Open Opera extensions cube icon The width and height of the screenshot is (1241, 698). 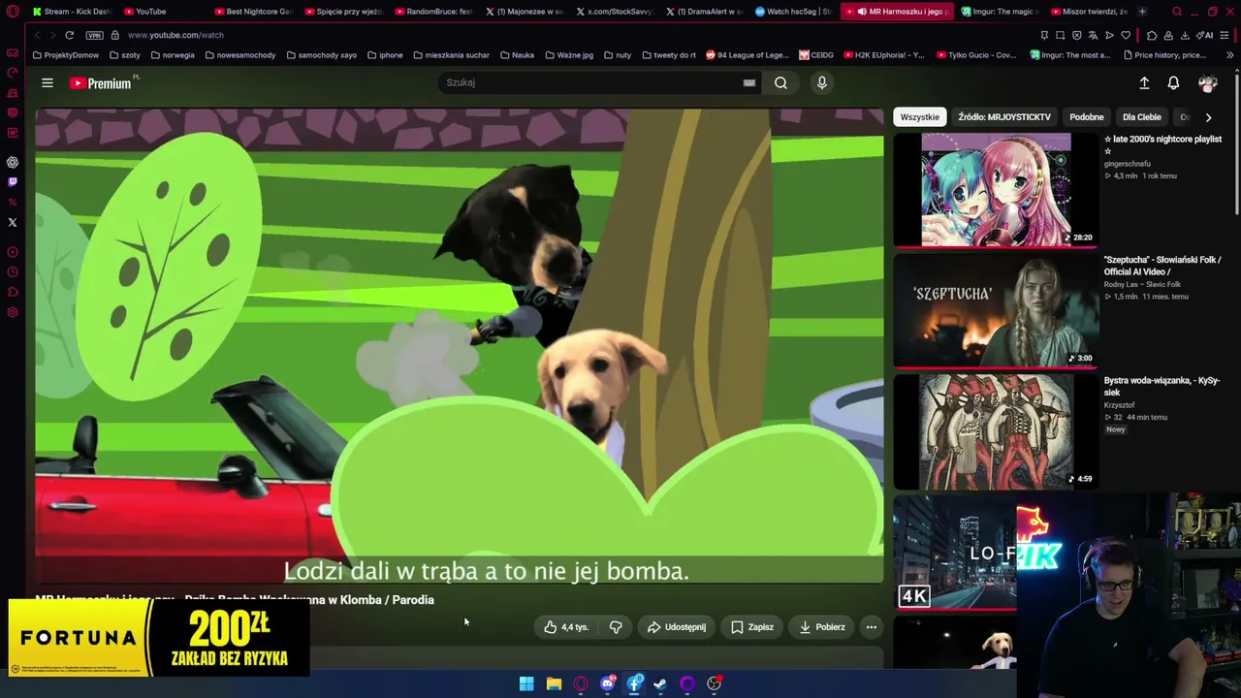pos(1152,35)
